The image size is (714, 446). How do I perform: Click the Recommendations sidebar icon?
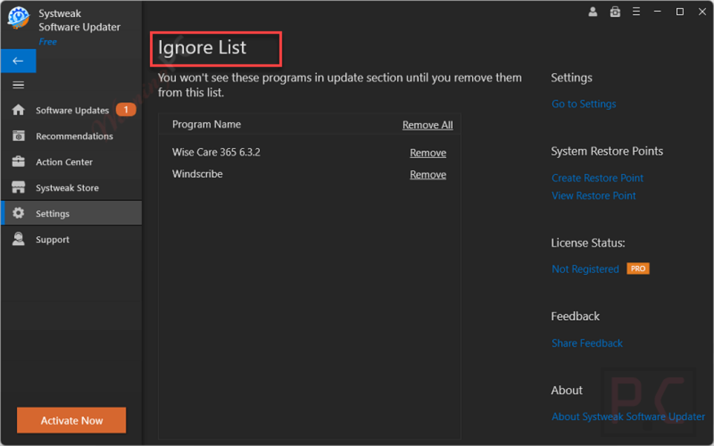point(18,136)
